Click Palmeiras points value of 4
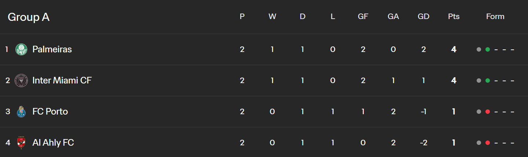Viewport: 528px width, 157px height. [x=454, y=49]
